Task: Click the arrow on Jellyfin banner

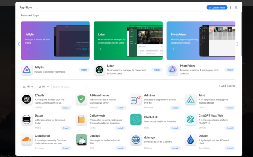Action: [27, 49]
